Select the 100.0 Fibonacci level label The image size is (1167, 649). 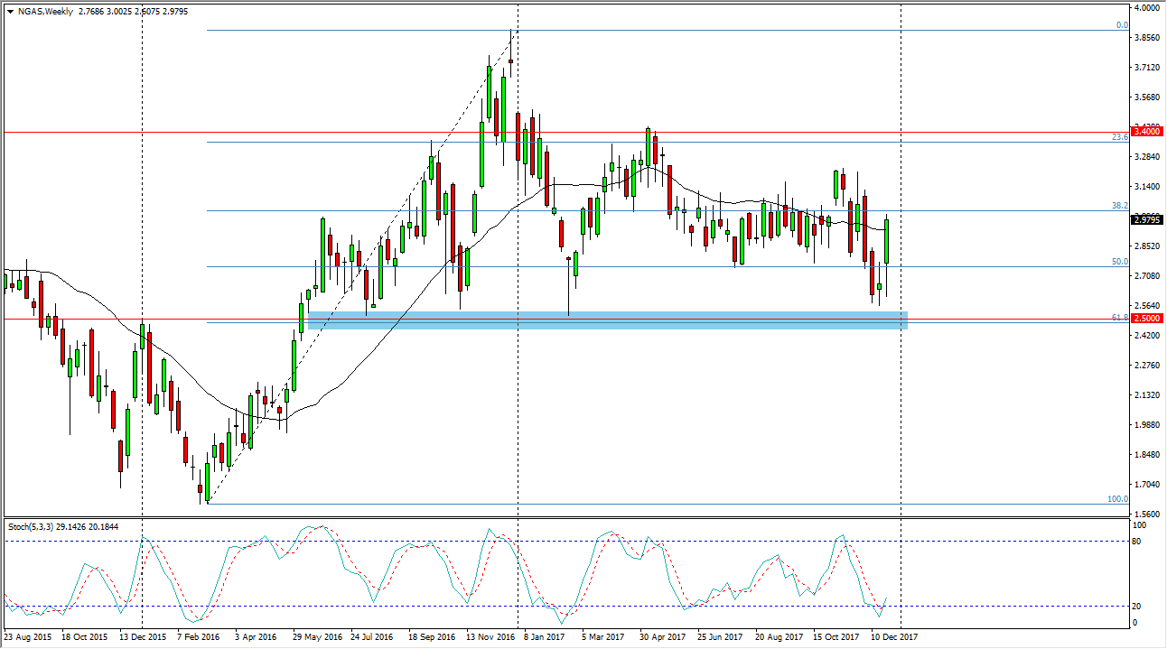click(1117, 498)
